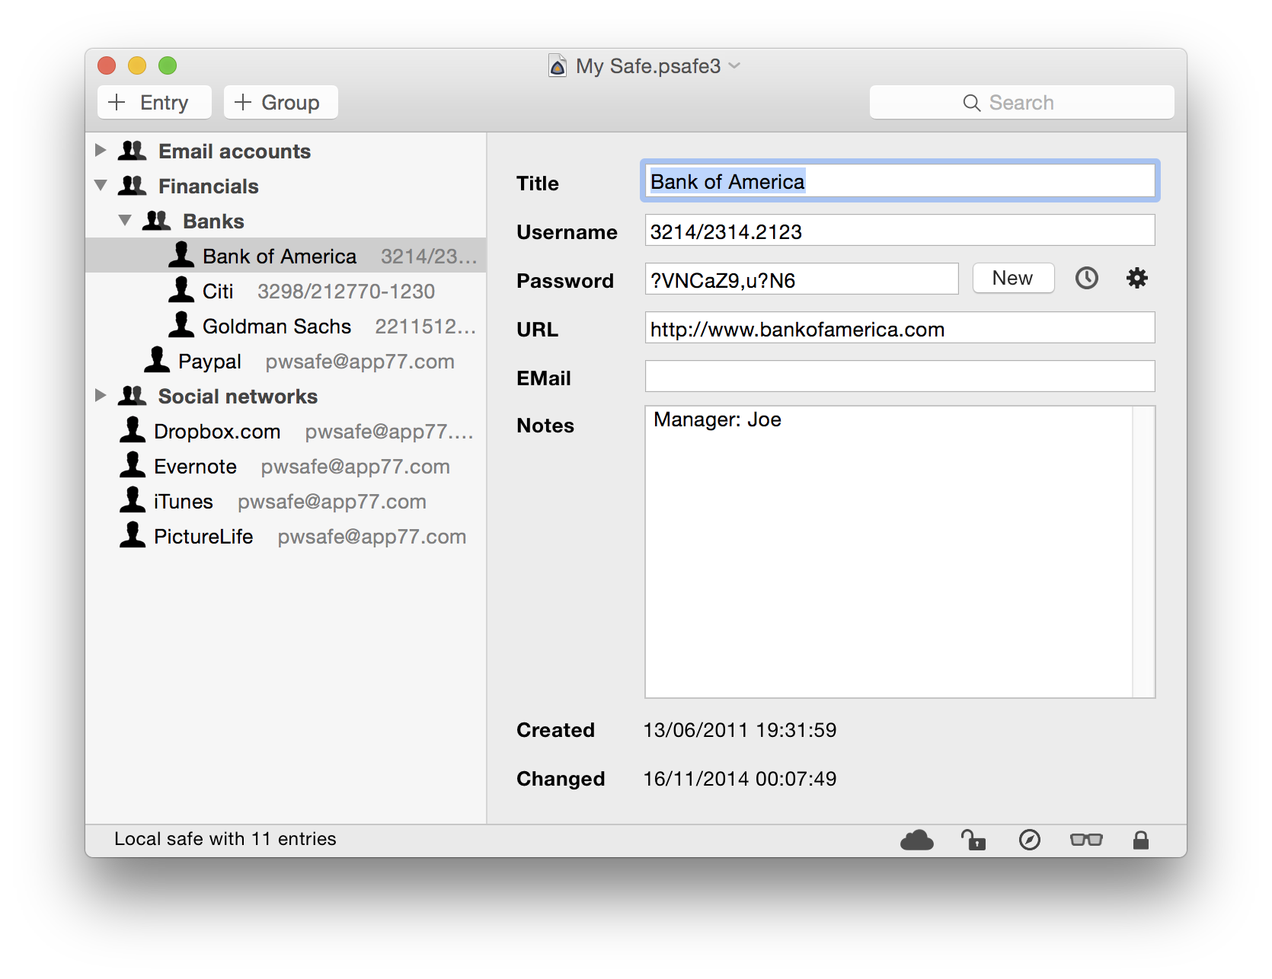Click the PictureLife entry person icon
Image resolution: width=1272 pixels, height=979 pixels.
tap(133, 535)
